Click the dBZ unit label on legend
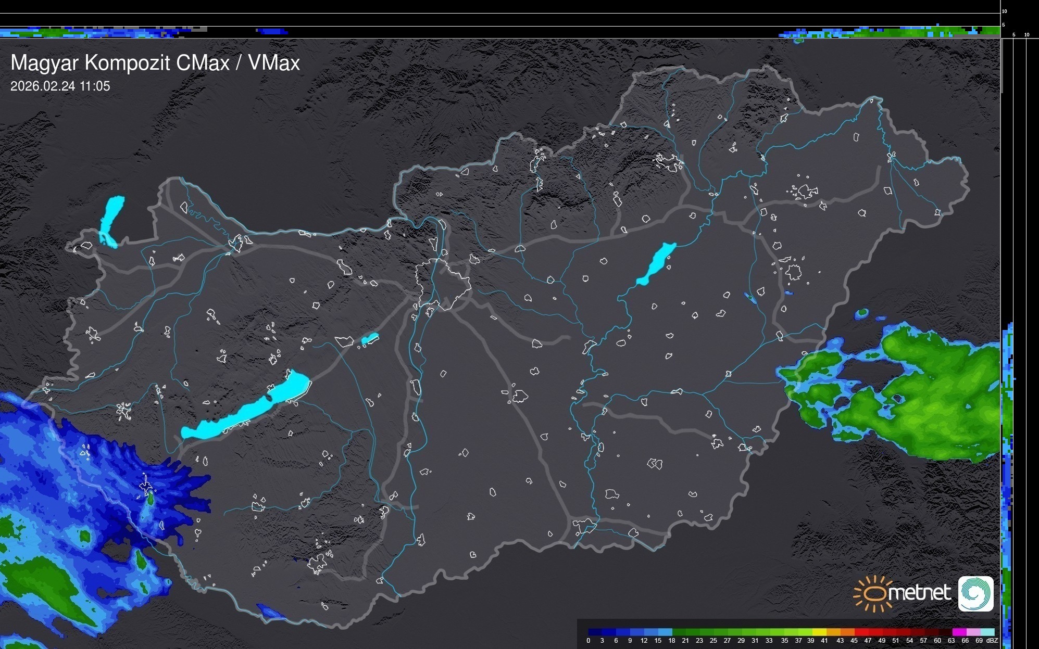The height and width of the screenshot is (649, 1039). click(993, 641)
